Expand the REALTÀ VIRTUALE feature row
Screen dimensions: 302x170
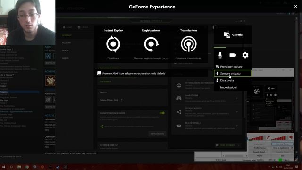point(237,126)
